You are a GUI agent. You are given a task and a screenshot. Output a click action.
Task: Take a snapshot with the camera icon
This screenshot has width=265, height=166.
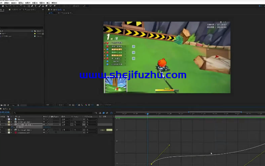point(98,105)
